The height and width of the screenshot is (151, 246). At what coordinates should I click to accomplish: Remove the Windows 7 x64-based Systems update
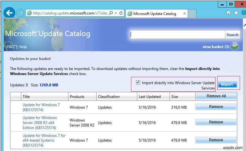[x=216, y=140]
